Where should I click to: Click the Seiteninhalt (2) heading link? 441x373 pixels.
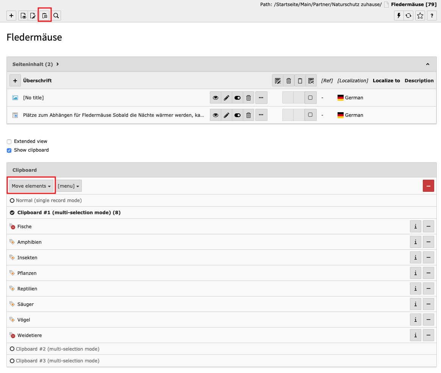tap(33, 64)
